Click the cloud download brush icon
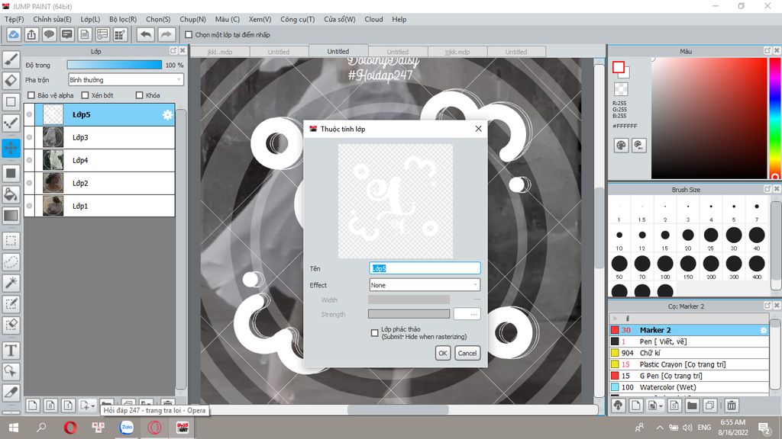The image size is (782, 439). pos(619,405)
